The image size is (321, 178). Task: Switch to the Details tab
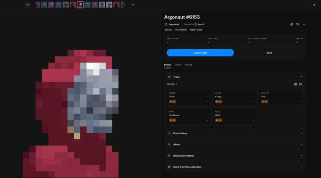168,65
